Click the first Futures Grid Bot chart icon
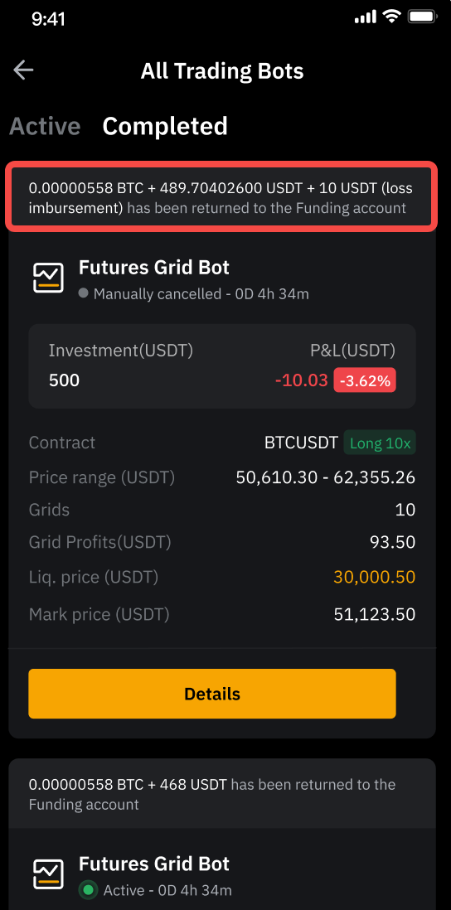 click(x=47, y=278)
